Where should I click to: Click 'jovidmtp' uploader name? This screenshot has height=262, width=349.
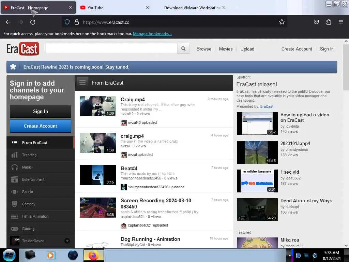click(292, 126)
